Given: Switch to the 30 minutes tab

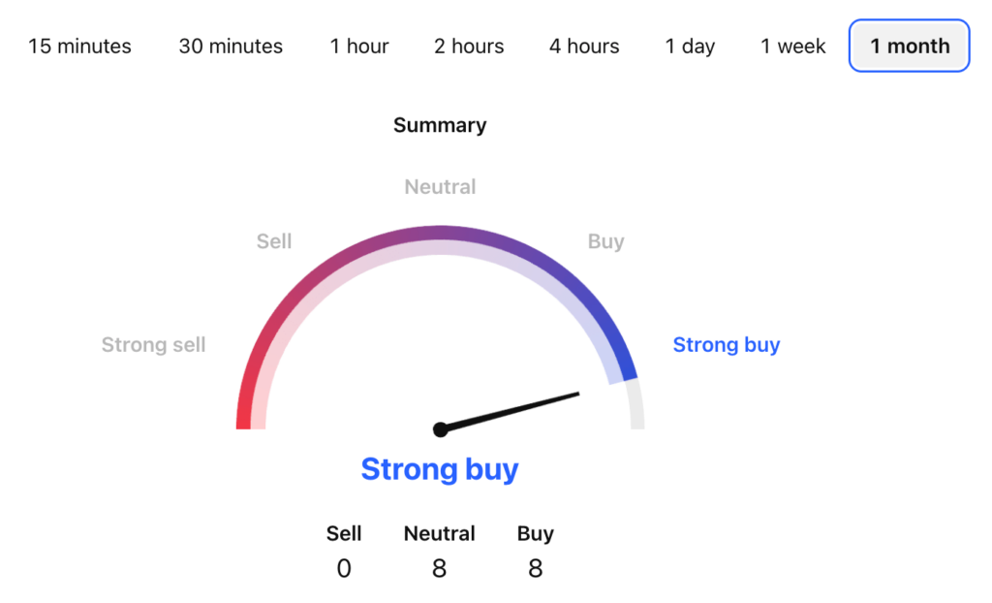Looking at the screenshot, I should [x=231, y=46].
